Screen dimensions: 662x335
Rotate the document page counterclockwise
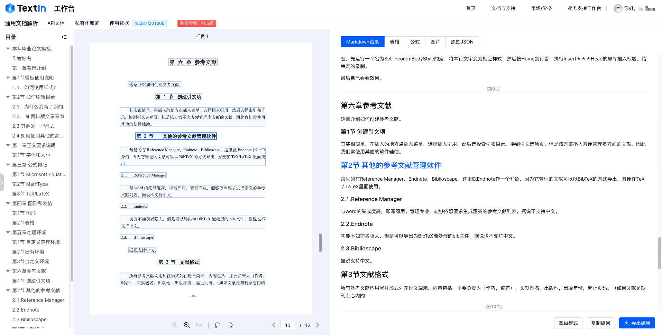[217, 325]
